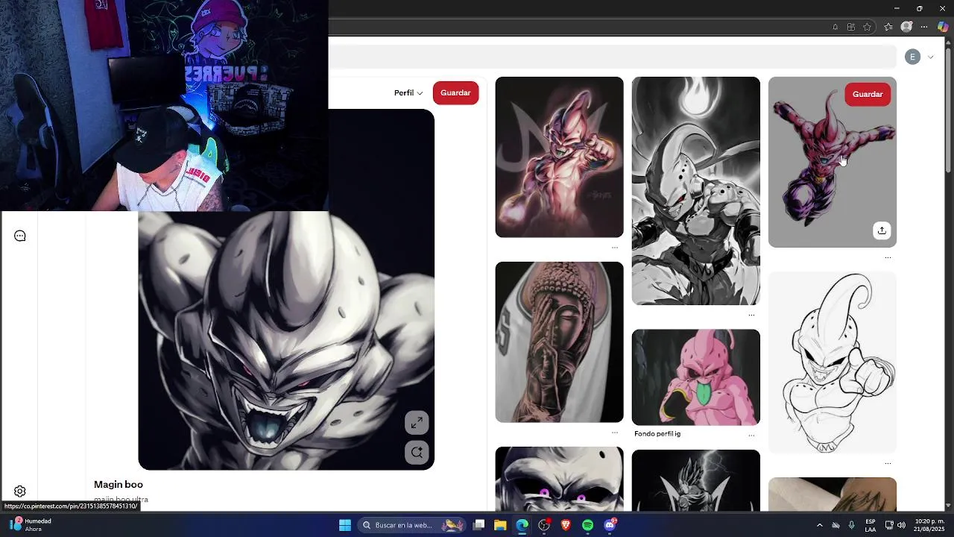Viewport: 954px width, 537px height.
Task: Focus the Pinterest search bar
Action: tap(612, 57)
